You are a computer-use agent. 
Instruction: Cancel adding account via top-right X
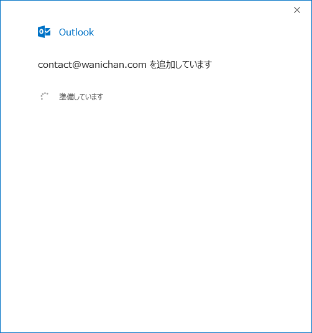coord(297,10)
